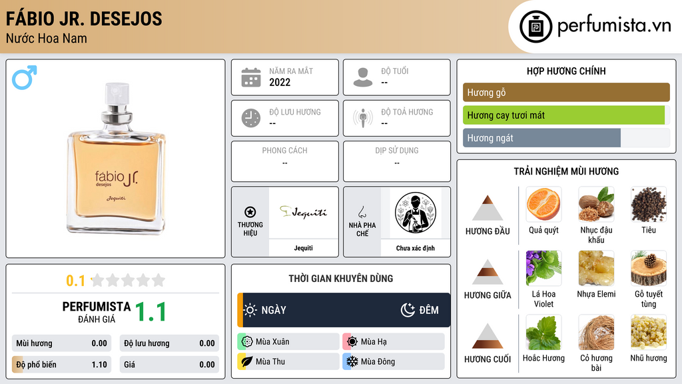
Task: Select the Mùa Thu season chip
Action: point(288,361)
